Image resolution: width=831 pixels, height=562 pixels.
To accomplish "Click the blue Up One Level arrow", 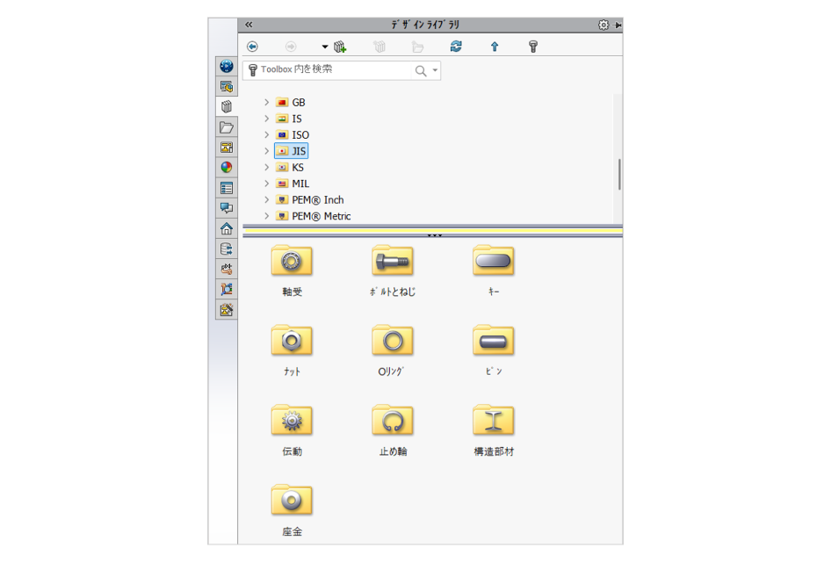I will (x=495, y=47).
